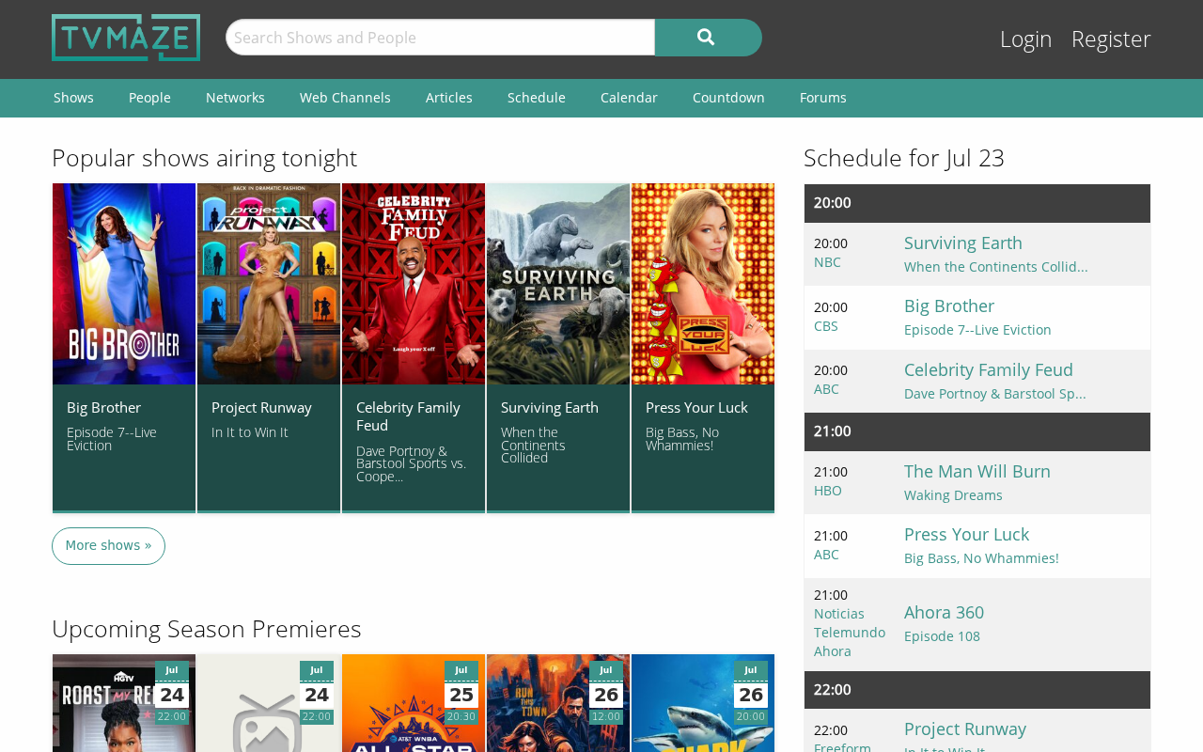Viewport: 1203px width, 752px height.
Task: Open 'Episode 7--Live Eviction' in schedule
Action: point(977,330)
